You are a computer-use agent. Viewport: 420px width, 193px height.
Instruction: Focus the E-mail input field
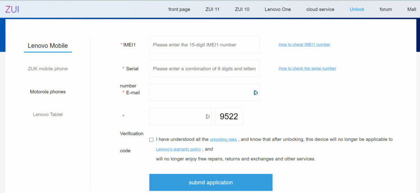(204, 92)
